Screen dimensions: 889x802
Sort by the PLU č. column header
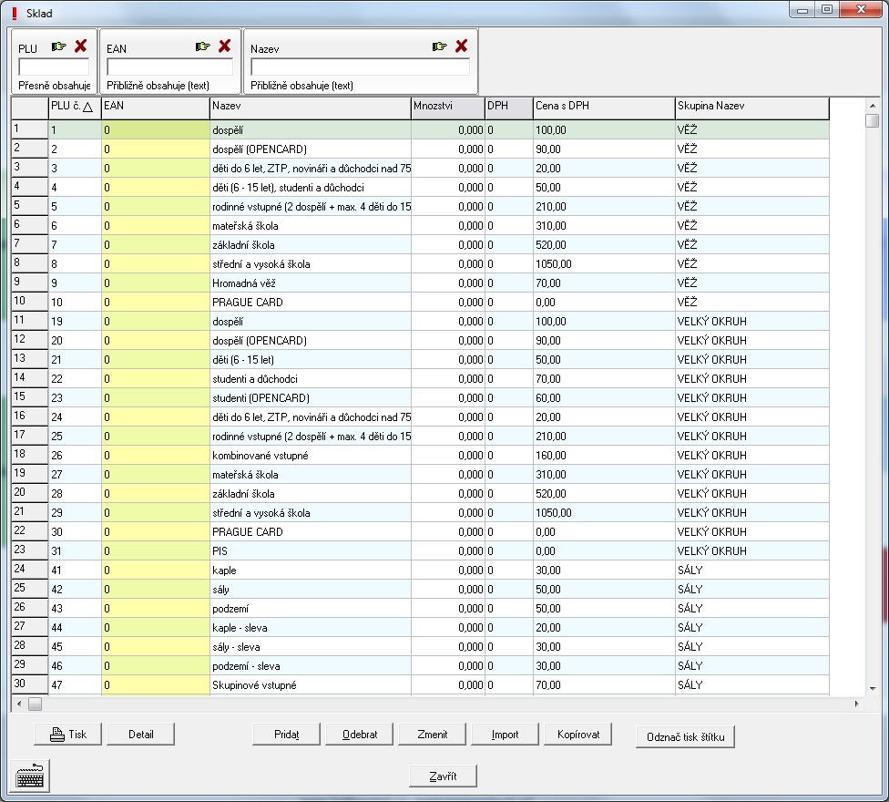[75, 108]
